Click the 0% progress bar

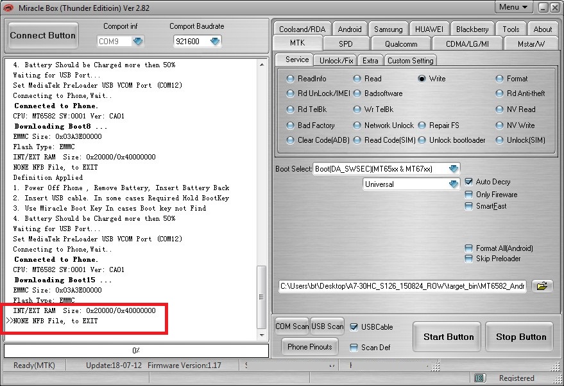(136, 351)
